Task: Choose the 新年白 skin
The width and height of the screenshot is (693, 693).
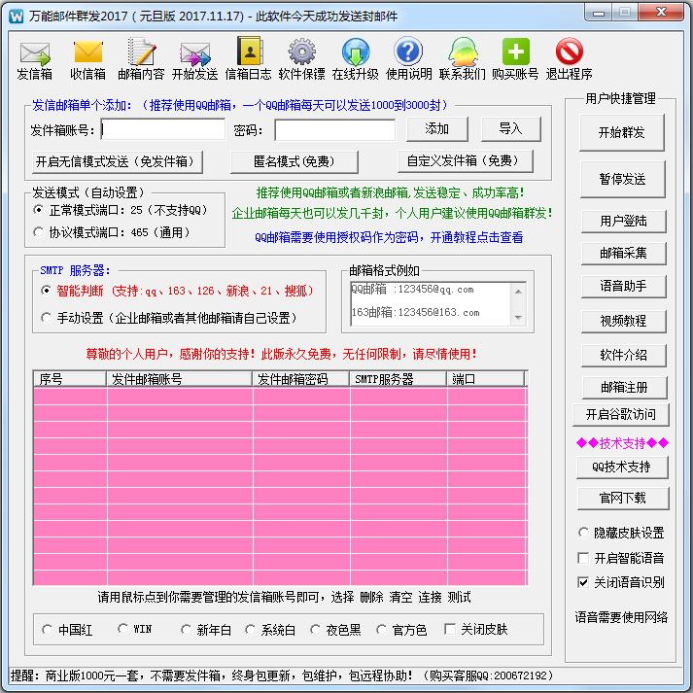Action: [186, 630]
